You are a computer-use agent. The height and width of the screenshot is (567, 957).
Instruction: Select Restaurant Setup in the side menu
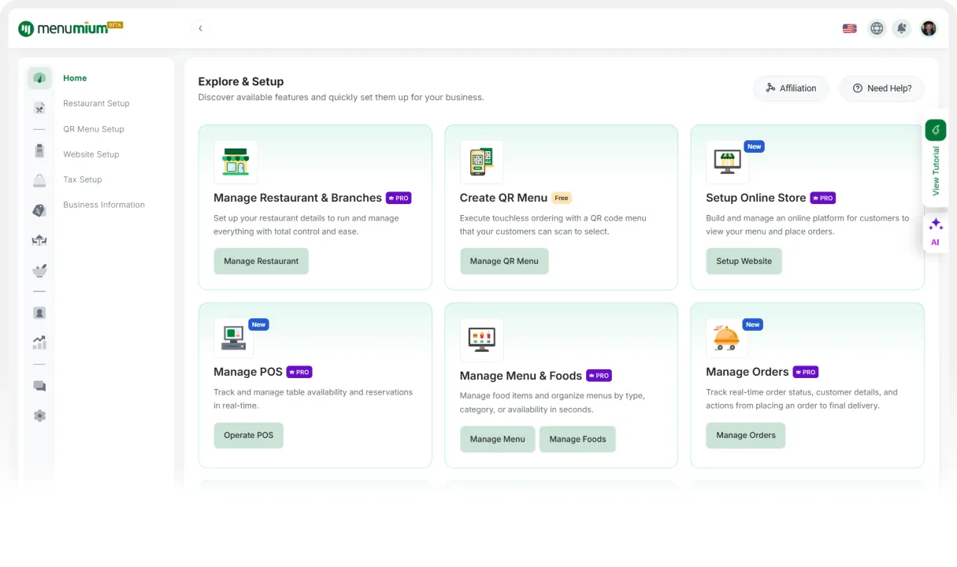(x=96, y=103)
